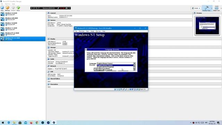Open Machine menu in the VM window
The height and width of the screenshot is (125, 222).
(82, 31)
